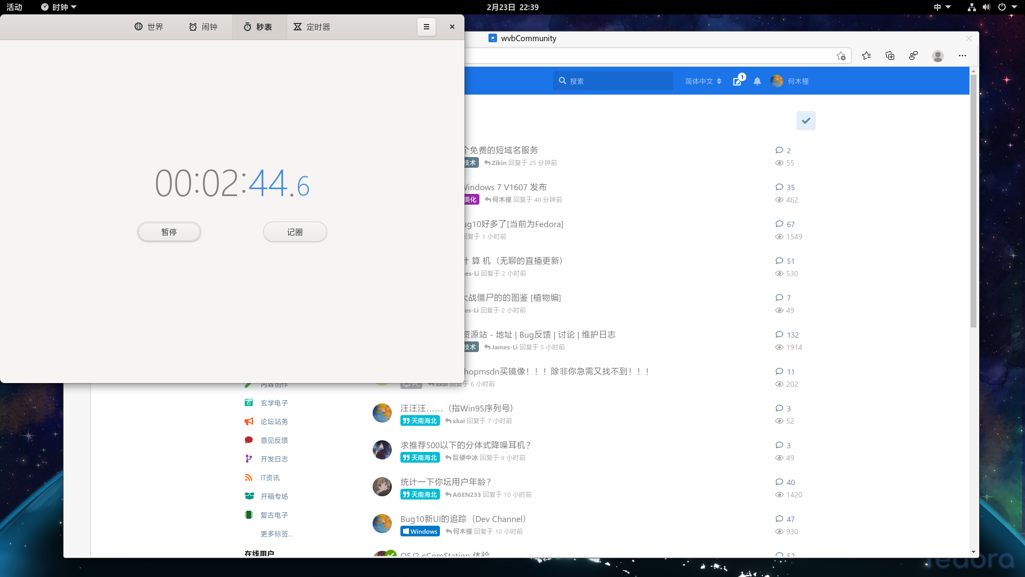Click the browser profile avatar icon
The width and height of the screenshot is (1025, 577).
pyautogui.click(x=937, y=56)
